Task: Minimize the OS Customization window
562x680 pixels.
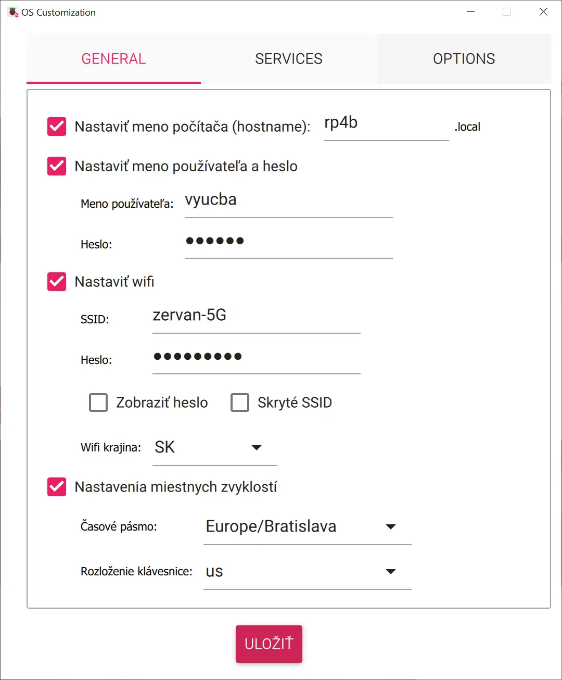Action: [x=470, y=11]
